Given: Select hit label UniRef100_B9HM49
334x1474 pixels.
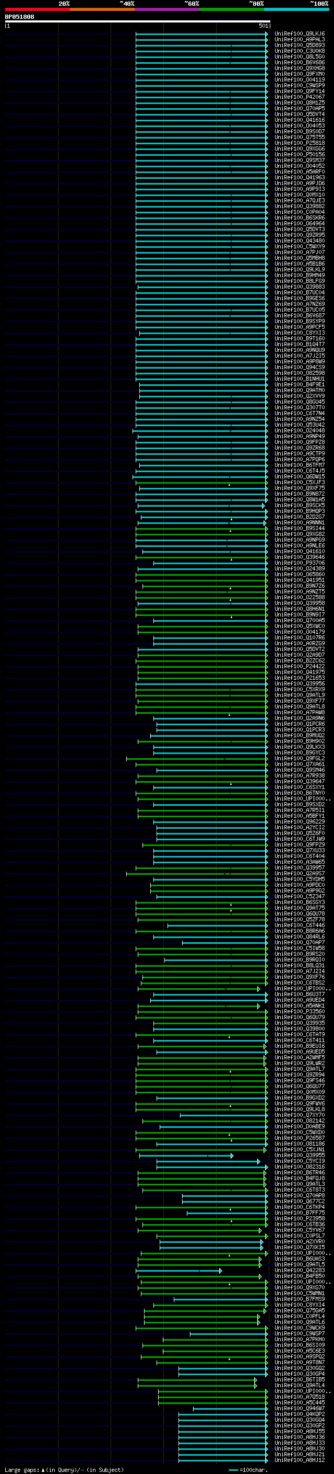Looking at the screenshot, I should point(300,275).
